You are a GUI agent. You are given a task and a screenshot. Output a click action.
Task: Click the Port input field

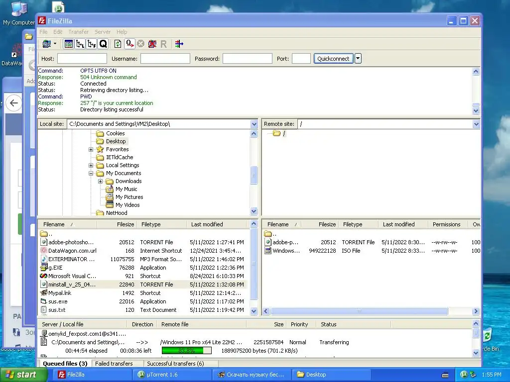click(x=301, y=59)
